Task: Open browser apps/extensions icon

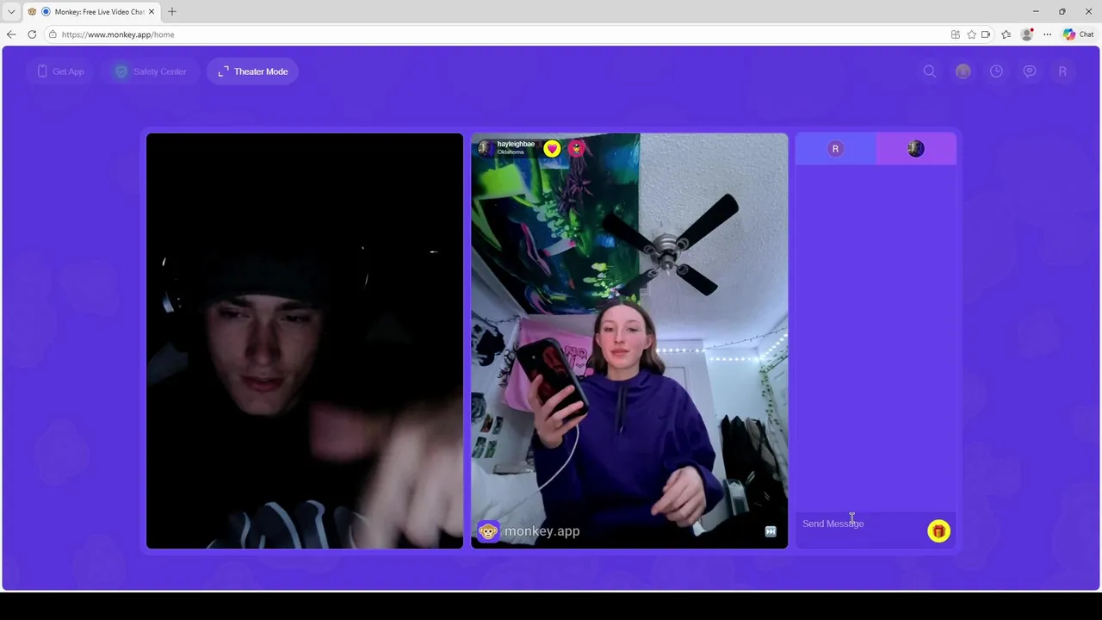Action: (956, 34)
